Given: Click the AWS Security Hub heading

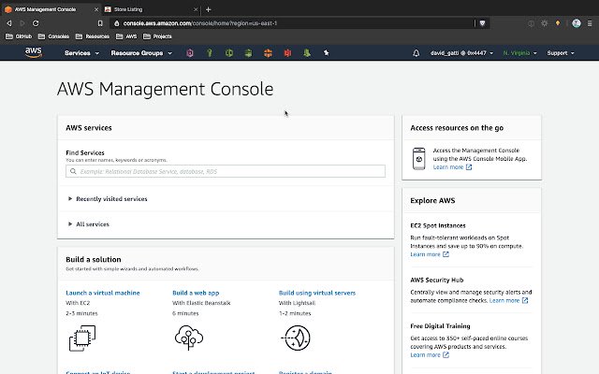Looking at the screenshot, I should point(437,280).
